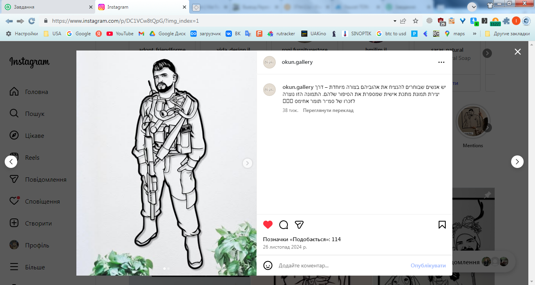Open Google Диск bookmark
The width and height of the screenshot is (535, 285).
[167, 34]
